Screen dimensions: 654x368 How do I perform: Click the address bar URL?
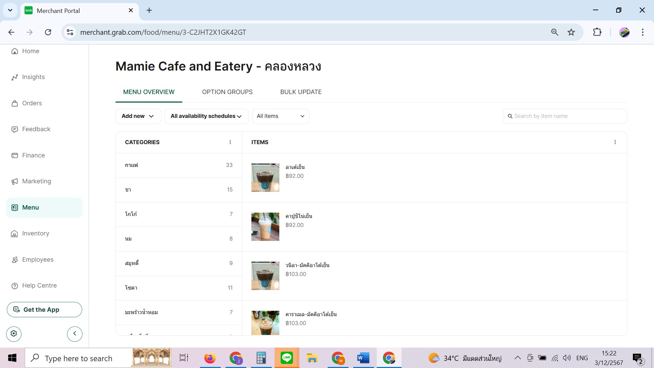(163, 32)
